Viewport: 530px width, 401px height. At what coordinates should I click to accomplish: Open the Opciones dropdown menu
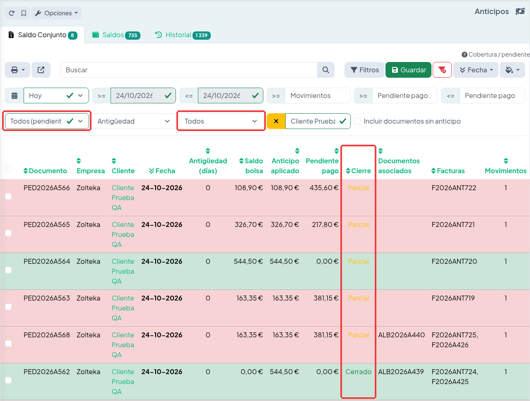[x=56, y=13]
